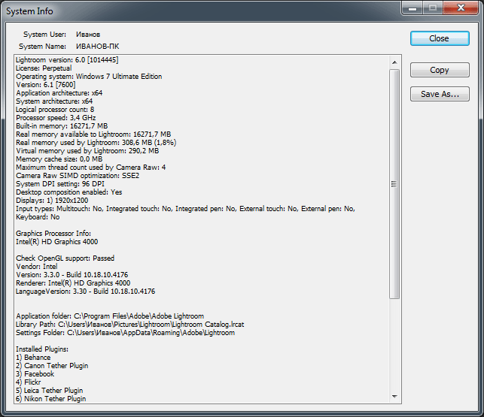Viewport: 484px width, 417px height.
Task: Click the 'Version: 6.1 [7600]' line
Action: (46, 85)
